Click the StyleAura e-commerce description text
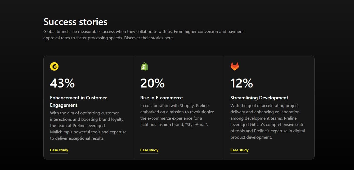Image resolution: width=354 pixels, height=170 pixels. click(177, 115)
